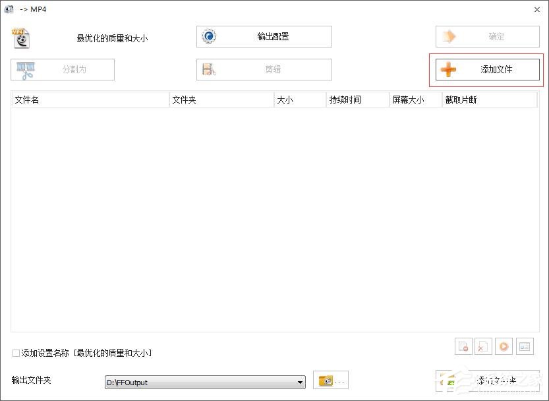Viewport: 549px width, 401px height.
Task: Click the media file info icon button
Action: 525,346
